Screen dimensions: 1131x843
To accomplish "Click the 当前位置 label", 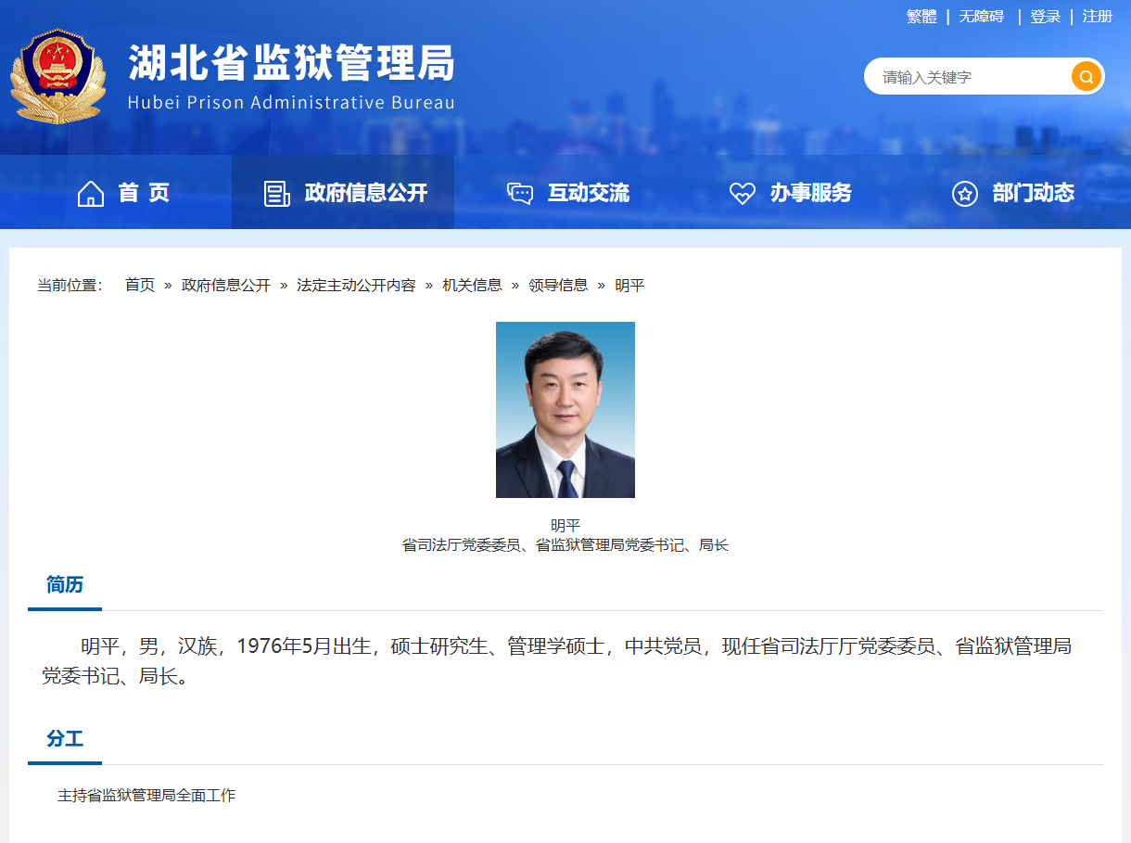I will tap(70, 285).
